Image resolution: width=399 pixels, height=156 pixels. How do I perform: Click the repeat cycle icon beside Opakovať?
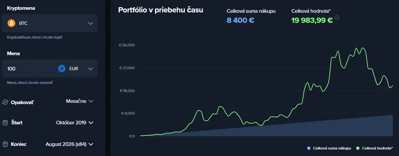tap(5, 102)
